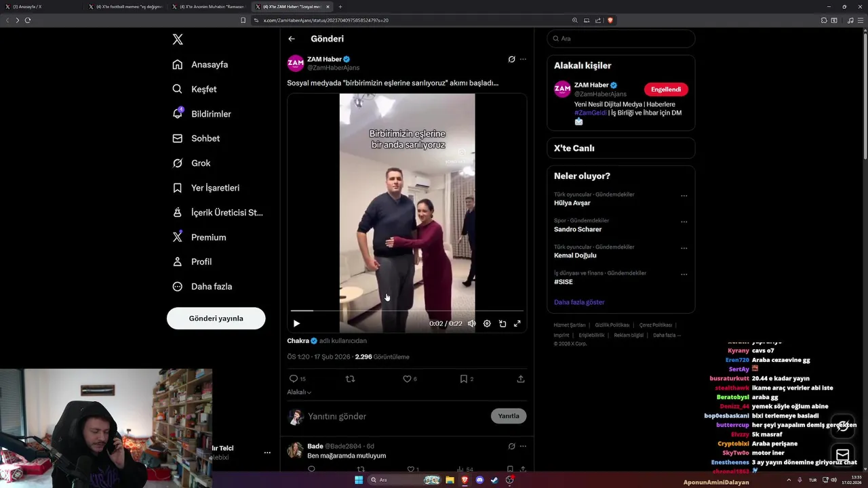The width and height of the screenshot is (868, 488).
Task: Open the video settings gear
Action: [x=487, y=323]
